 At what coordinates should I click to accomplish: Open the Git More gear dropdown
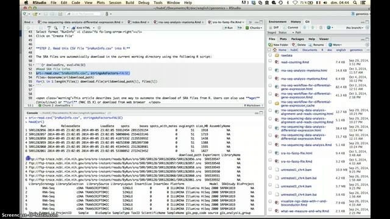pos(330,27)
